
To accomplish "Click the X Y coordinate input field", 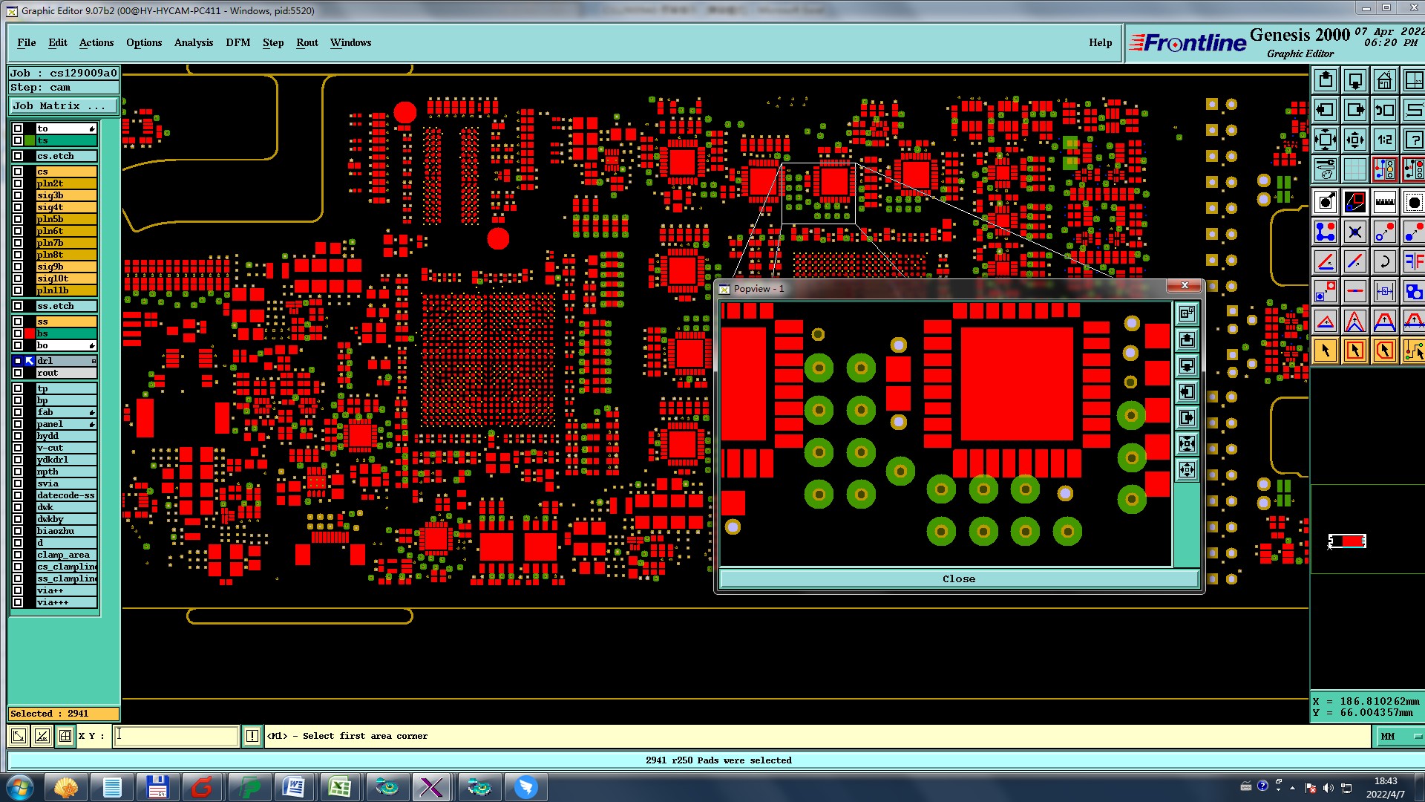I will [x=176, y=736].
